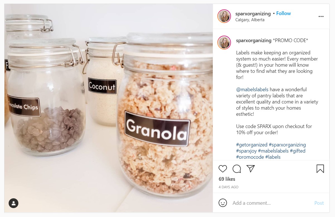Open the @mabelslabels mention
Image resolution: width=335 pixels, height=217 pixels.
[252, 90]
